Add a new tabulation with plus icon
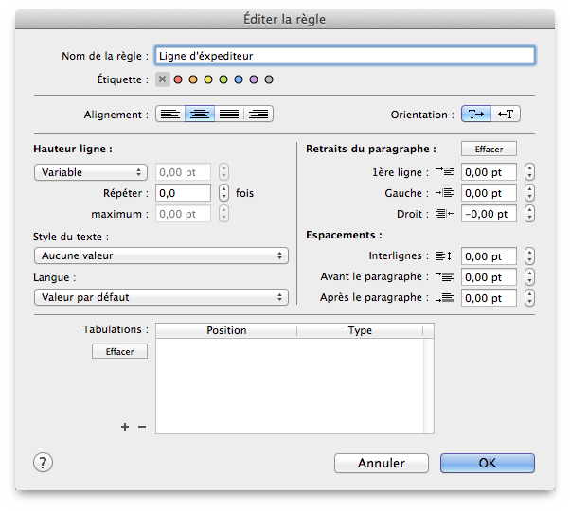570x511 pixels. pyautogui.click(x=125, y=427)
